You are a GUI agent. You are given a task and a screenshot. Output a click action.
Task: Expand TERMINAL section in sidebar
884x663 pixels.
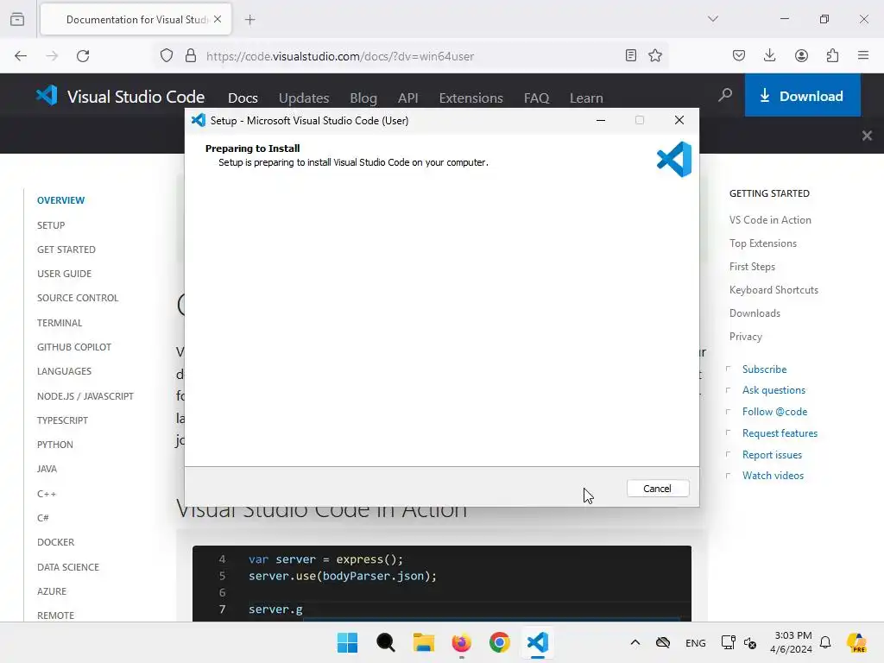(x=60, y=323)
